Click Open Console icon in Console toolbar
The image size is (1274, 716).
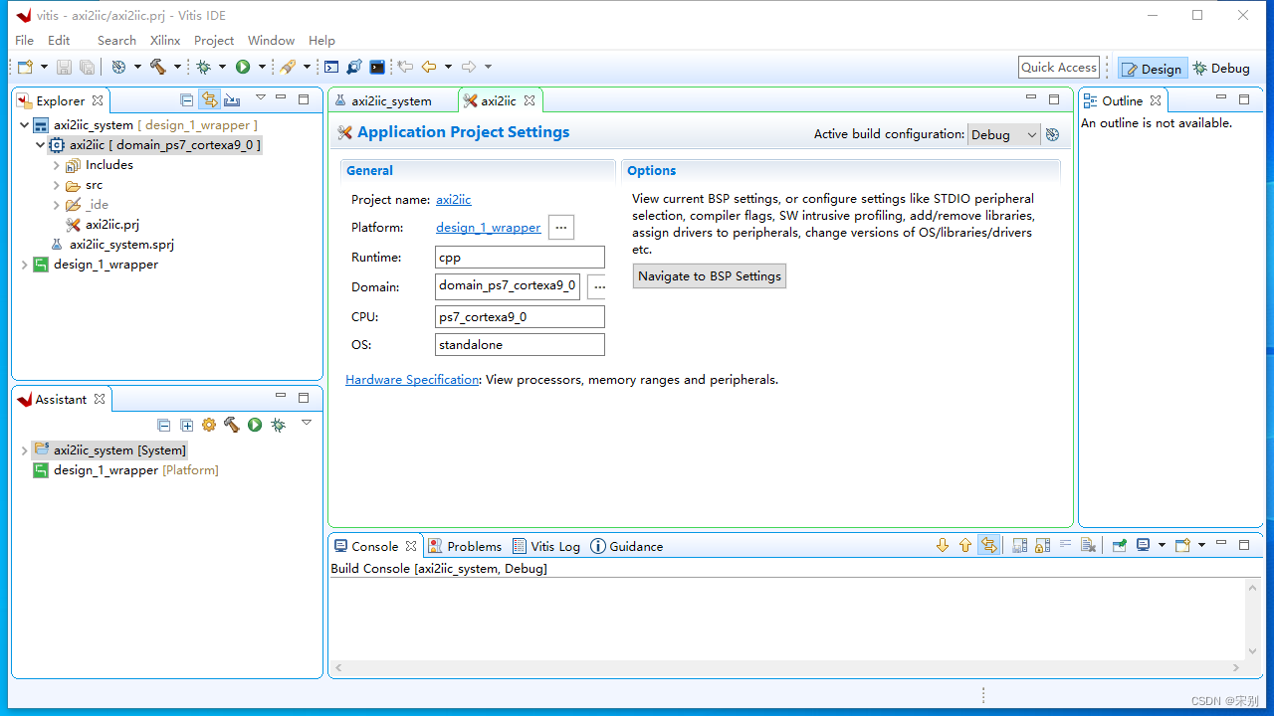click(x=1182, y=545)
